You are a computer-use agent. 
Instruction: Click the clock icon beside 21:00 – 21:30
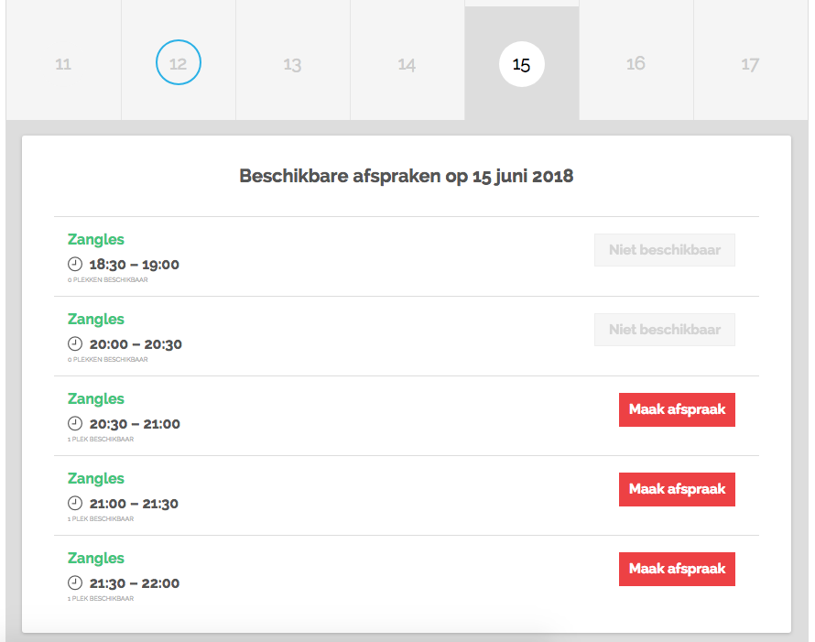point(75,504)
